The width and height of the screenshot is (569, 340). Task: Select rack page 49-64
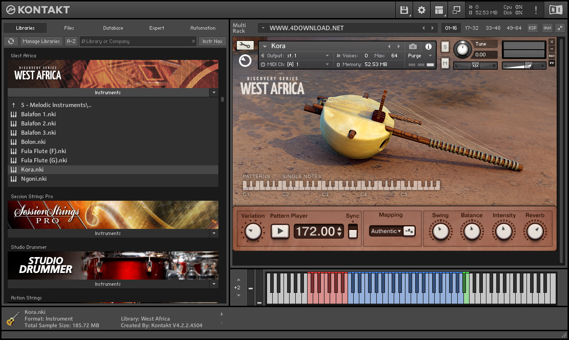(x=514, y=28)
